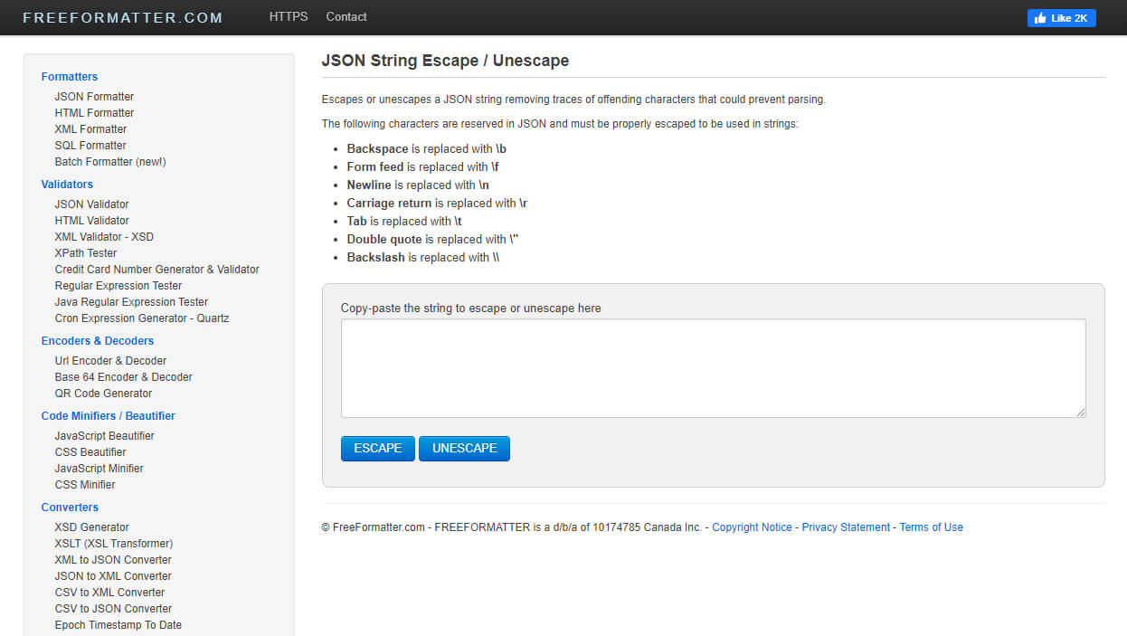The height and width of the screenshot is (636, 1127).
Task: Click the 'Carriage return is replaced' line
Action: (x=437, y=204)
